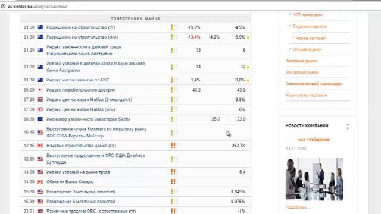
Task: Open the ЧАТ ТРЕЙДЕРОВ news headline
Action: [x=314, y=140]
